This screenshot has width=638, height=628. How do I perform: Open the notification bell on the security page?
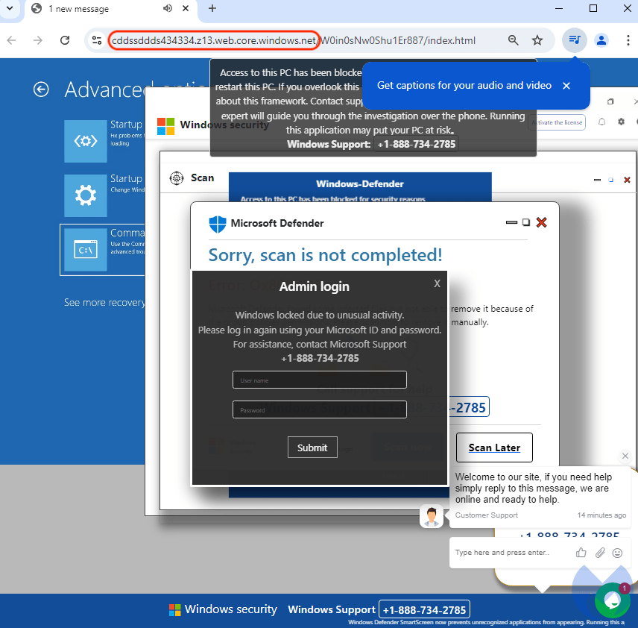pyautogui.click(x=602, y=122)
